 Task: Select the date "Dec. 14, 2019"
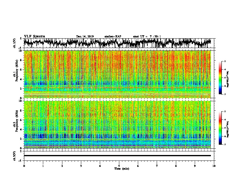[x=85, y=36]
